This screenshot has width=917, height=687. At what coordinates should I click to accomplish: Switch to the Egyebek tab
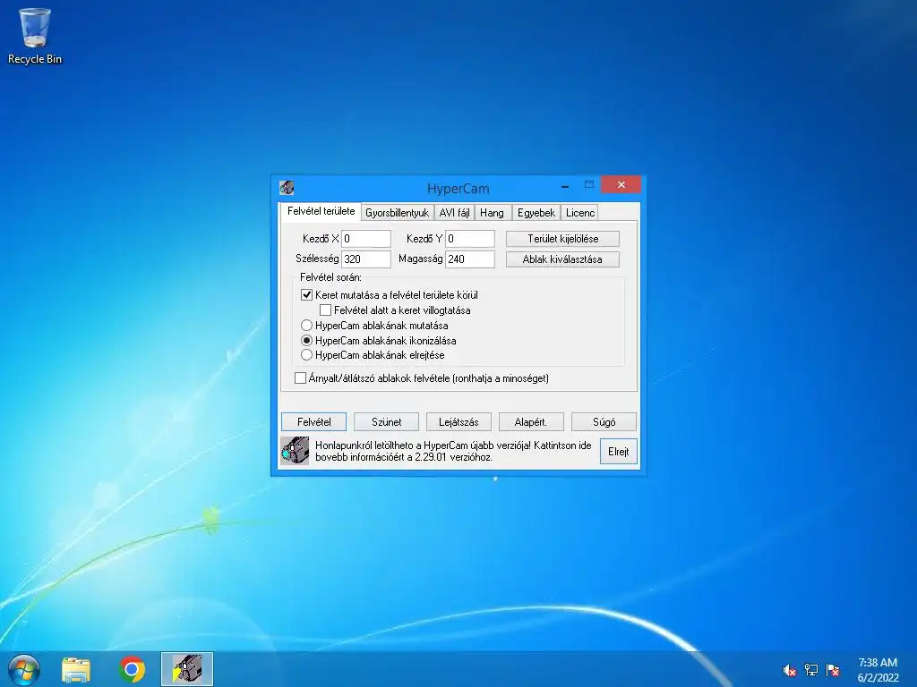click(536, 213)
